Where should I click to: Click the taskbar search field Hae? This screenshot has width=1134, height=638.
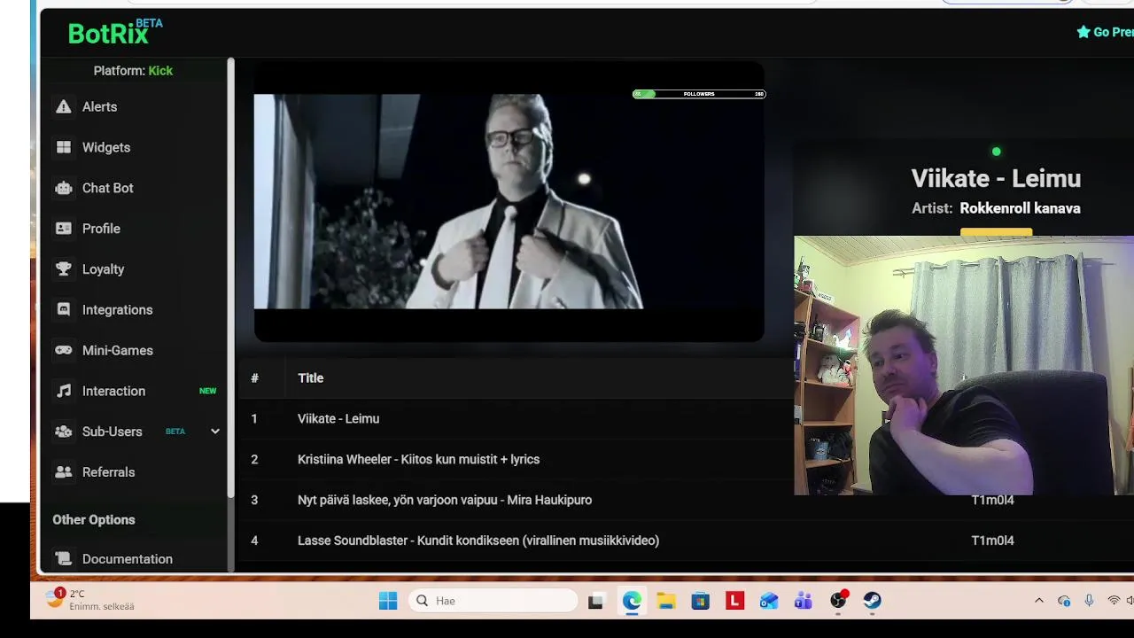click(x=493, y=601)
